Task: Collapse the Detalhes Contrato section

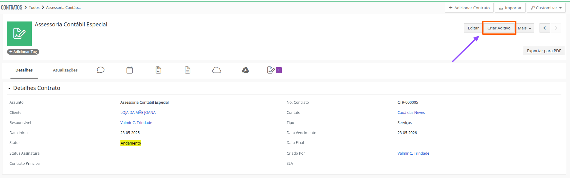Action: [x=10, y=88]
